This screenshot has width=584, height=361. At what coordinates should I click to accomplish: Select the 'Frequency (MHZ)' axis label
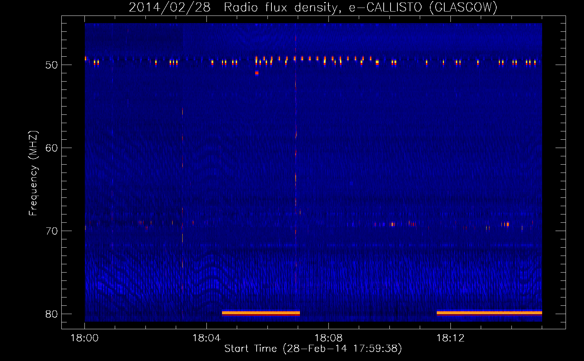[33, 173]
